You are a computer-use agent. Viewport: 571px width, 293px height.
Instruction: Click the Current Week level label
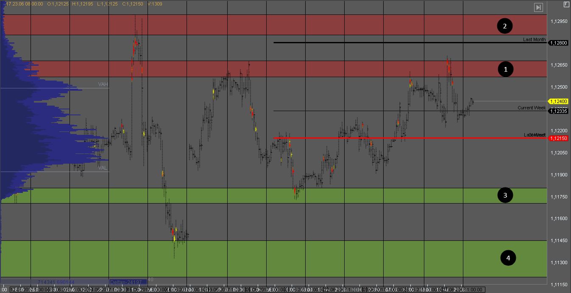tap(532, 108)
